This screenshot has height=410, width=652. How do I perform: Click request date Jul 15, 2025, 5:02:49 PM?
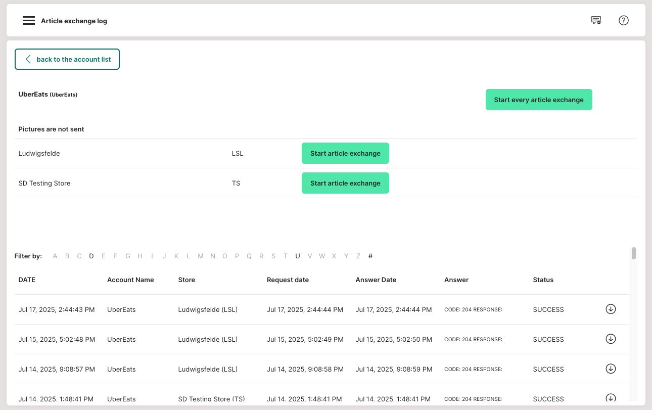(x=305, y=339)
